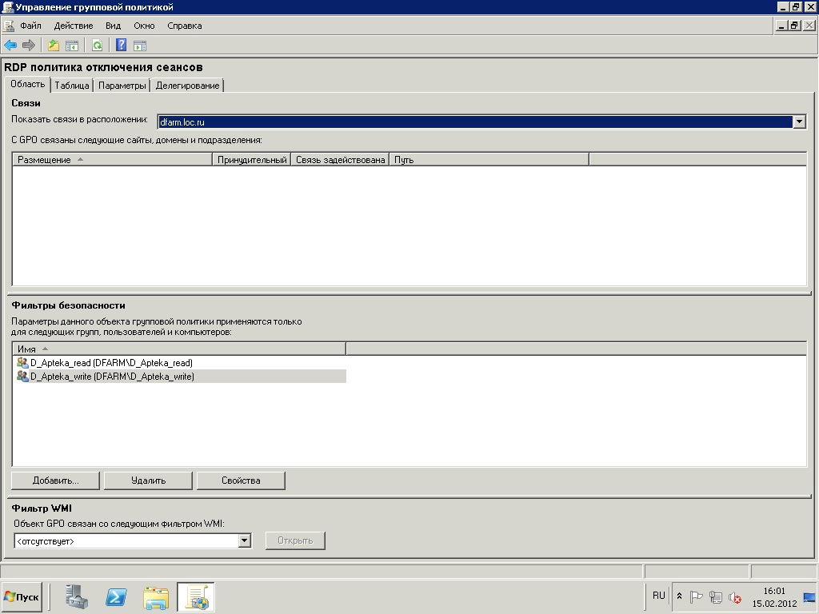
Task: Refresh the view with the green refresh icon
Action: [97, 46]
